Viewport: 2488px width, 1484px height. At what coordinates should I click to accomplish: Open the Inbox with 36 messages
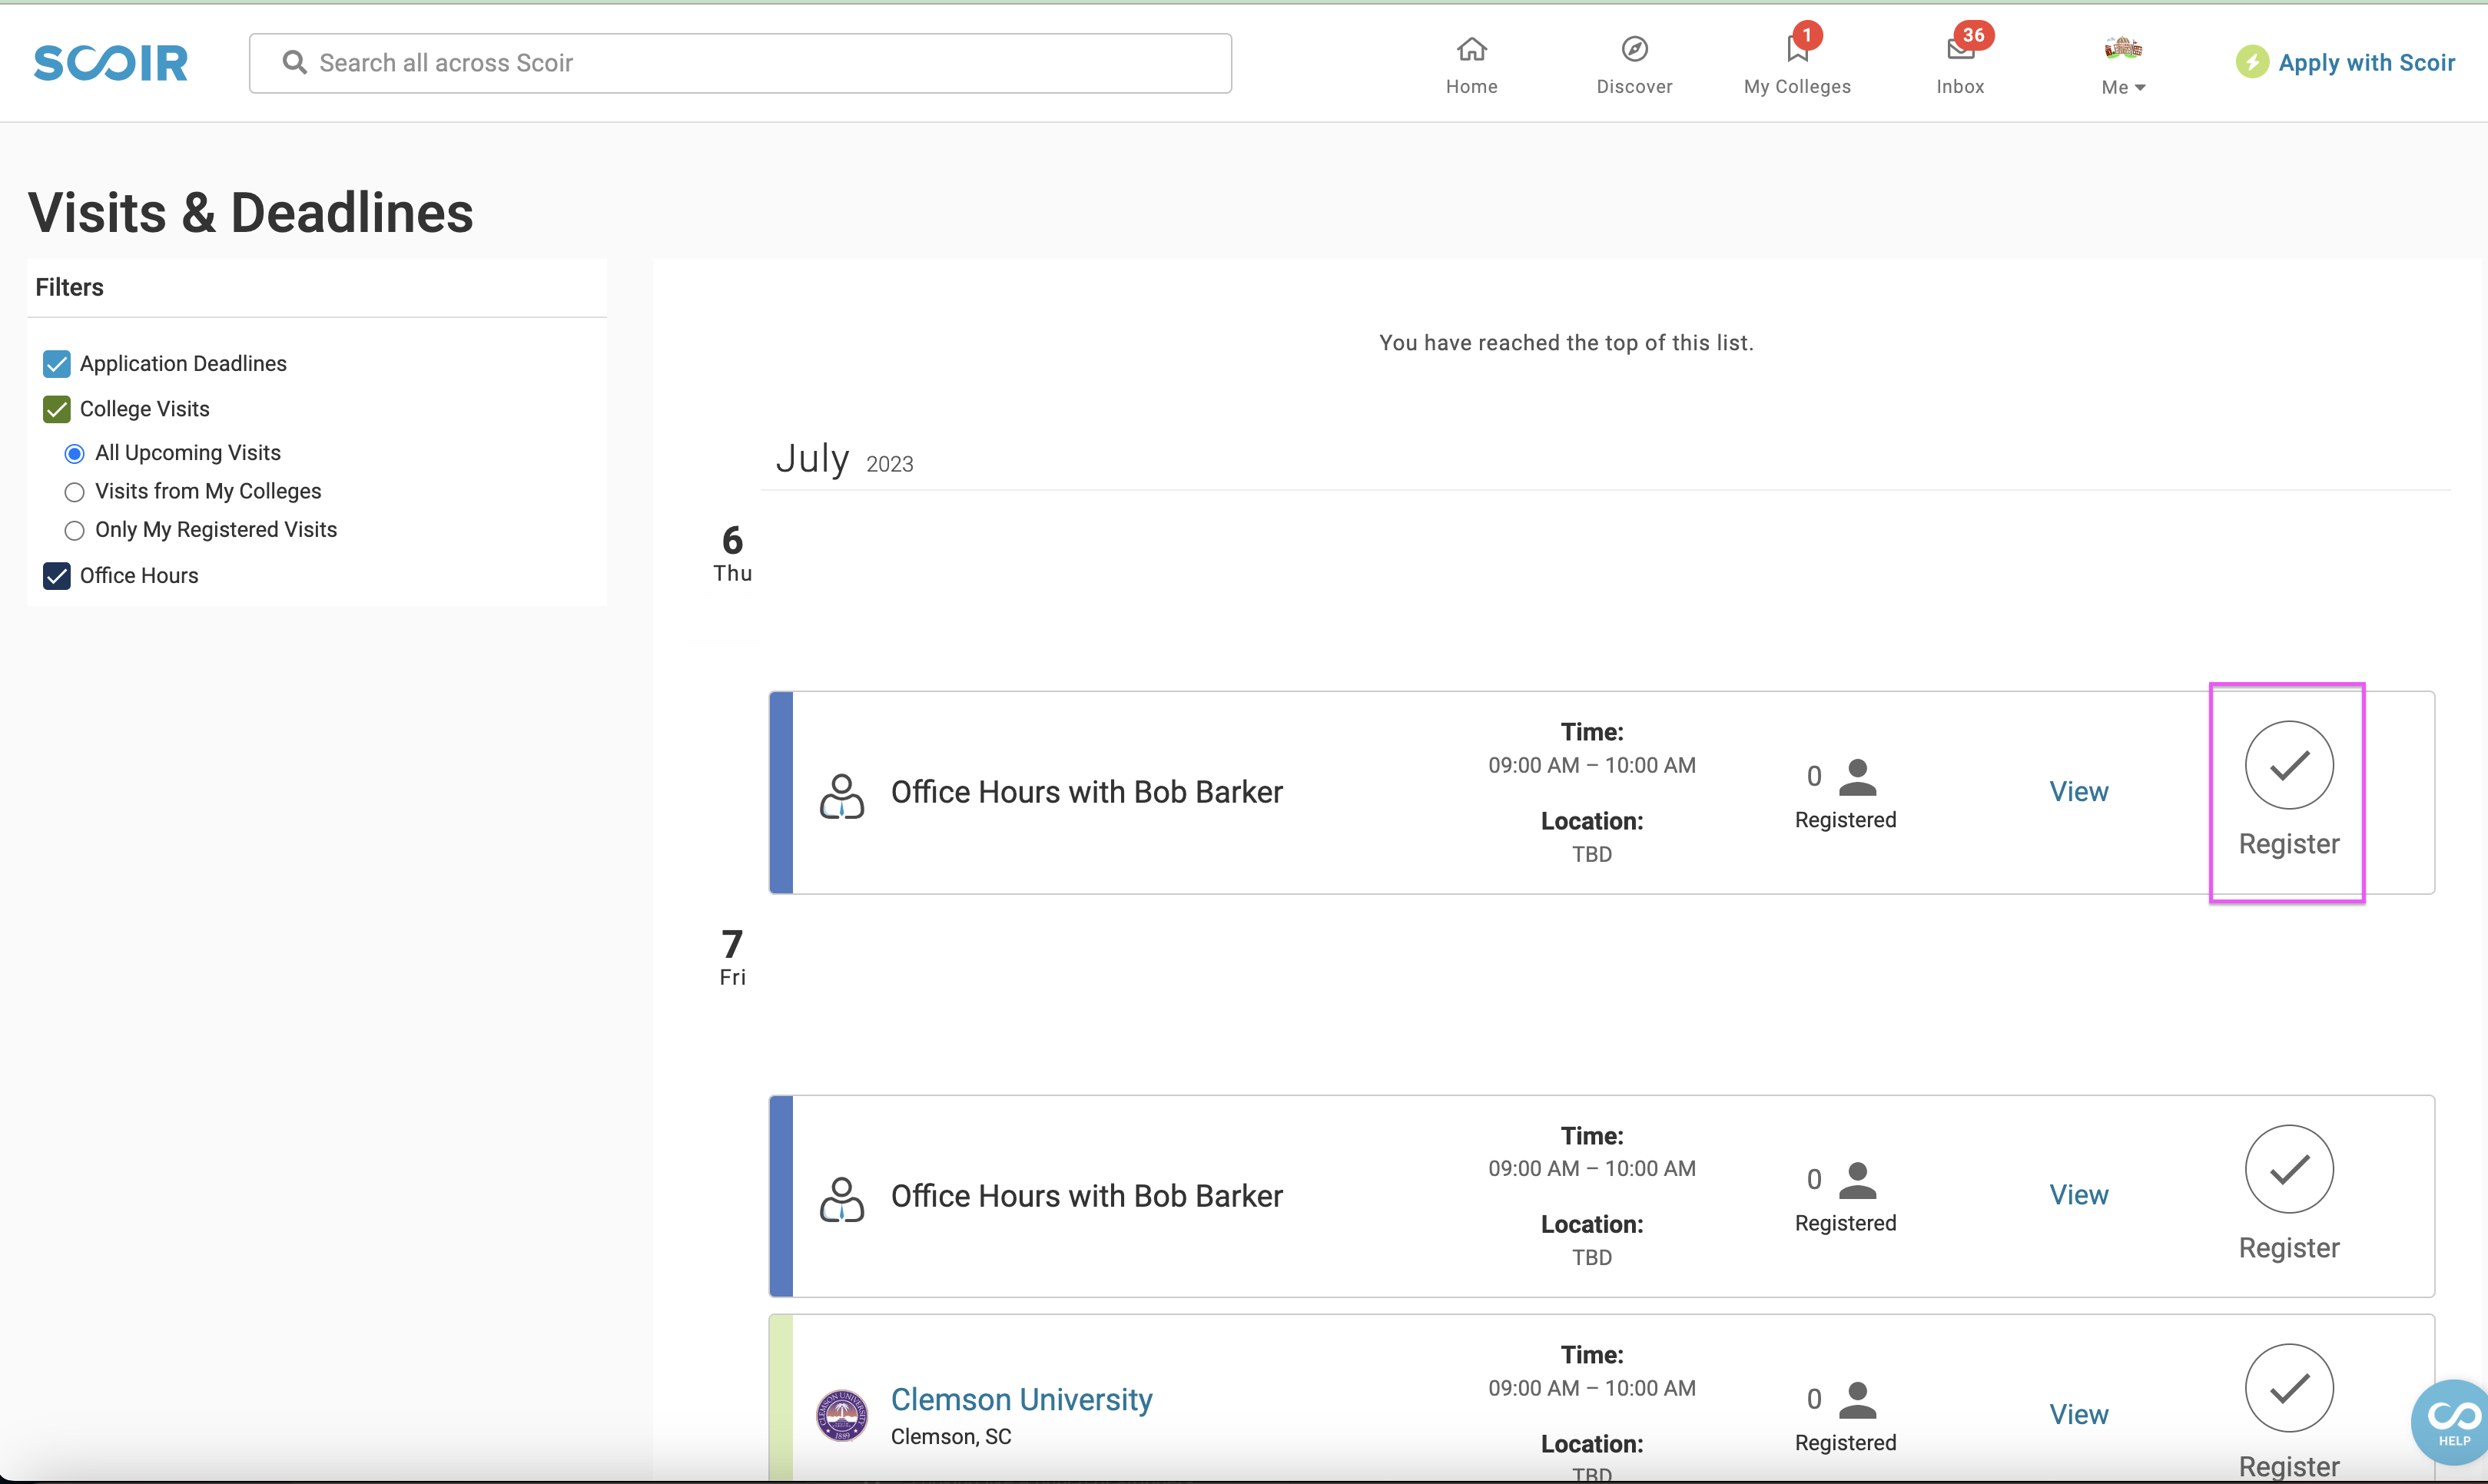click(1960, 65)
